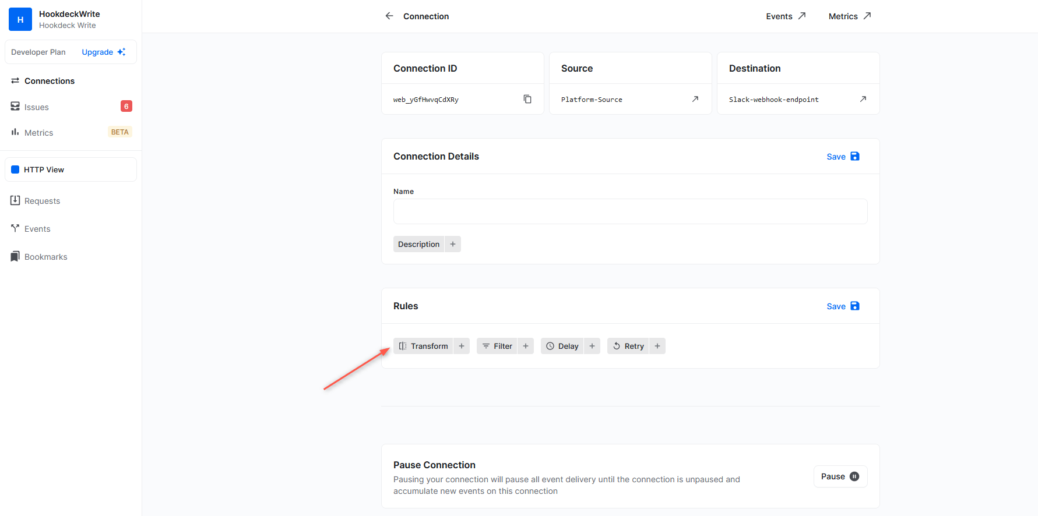The height and width of the screenshot is (516, 1038).
Task: Go to Requests in the sidebar
Action: click(x=42, y=201)
